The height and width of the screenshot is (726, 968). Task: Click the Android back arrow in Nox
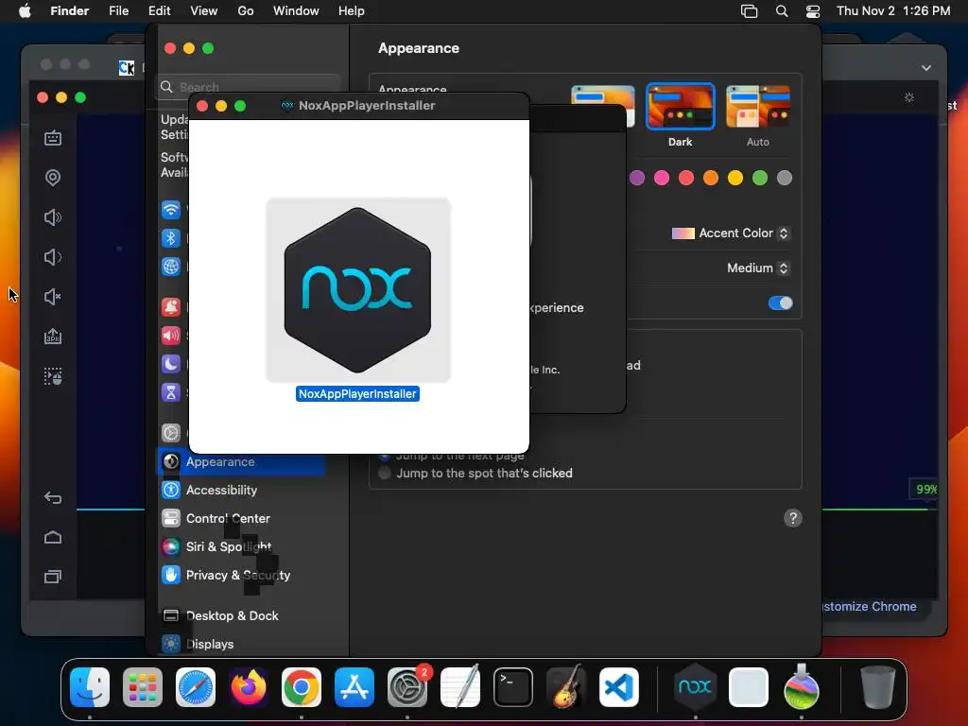[x=53, y=497]
